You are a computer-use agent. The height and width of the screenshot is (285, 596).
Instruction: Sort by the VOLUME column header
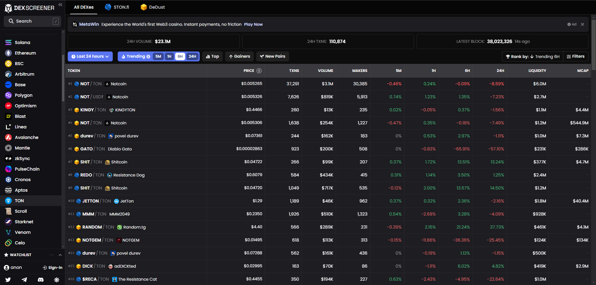pyautogui.click(x=325, y=71)
